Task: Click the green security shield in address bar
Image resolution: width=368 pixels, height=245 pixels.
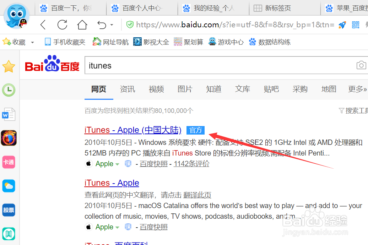Action: [130, 25]
